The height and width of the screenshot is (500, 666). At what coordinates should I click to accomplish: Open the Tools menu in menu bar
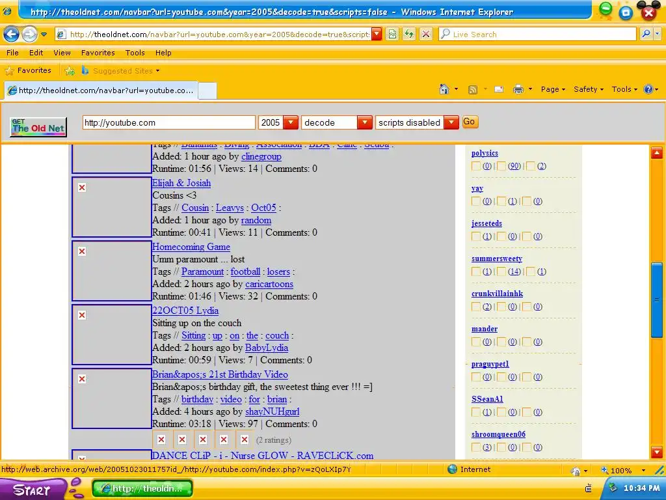[135, 53]
